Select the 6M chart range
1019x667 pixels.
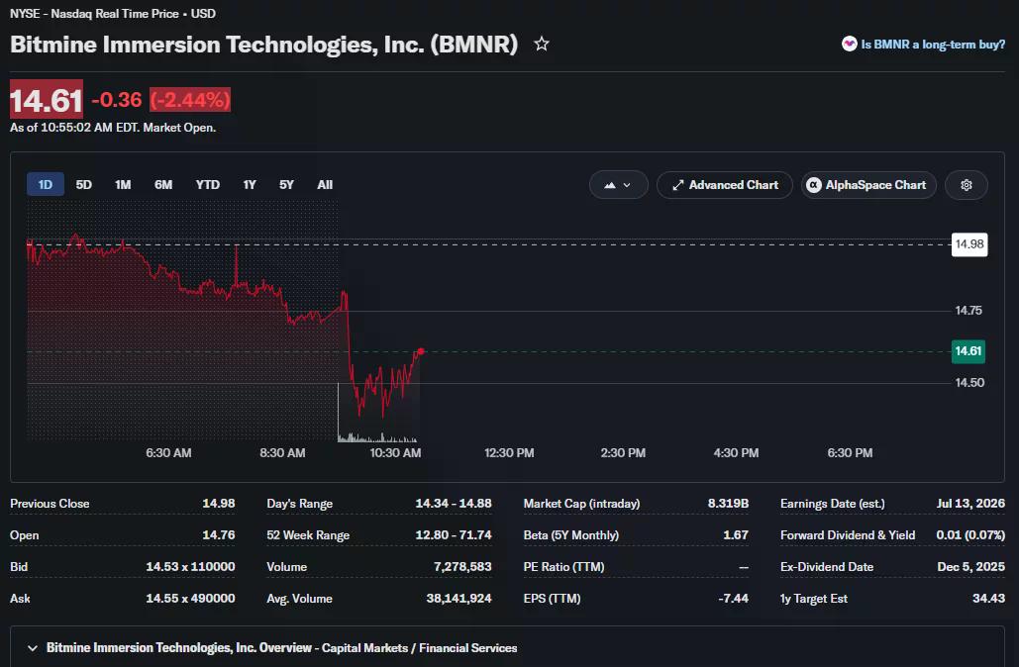pos(163,184)
